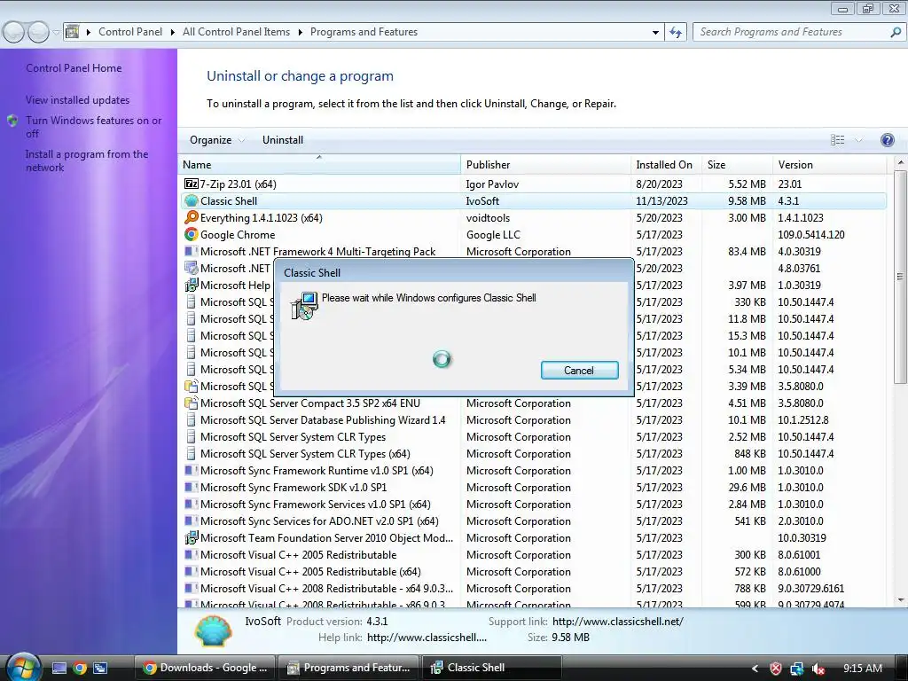The image size is (908, 681).
Task: Click the Microsoft Sync Framework SDK v1.0 SP1 icon
Action: [192, 488]
